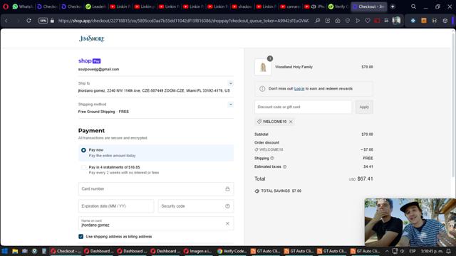456x256 pixels.
Task: Click the Woodland Holy Family thumbnail
Action: click(x=263, y=67)
